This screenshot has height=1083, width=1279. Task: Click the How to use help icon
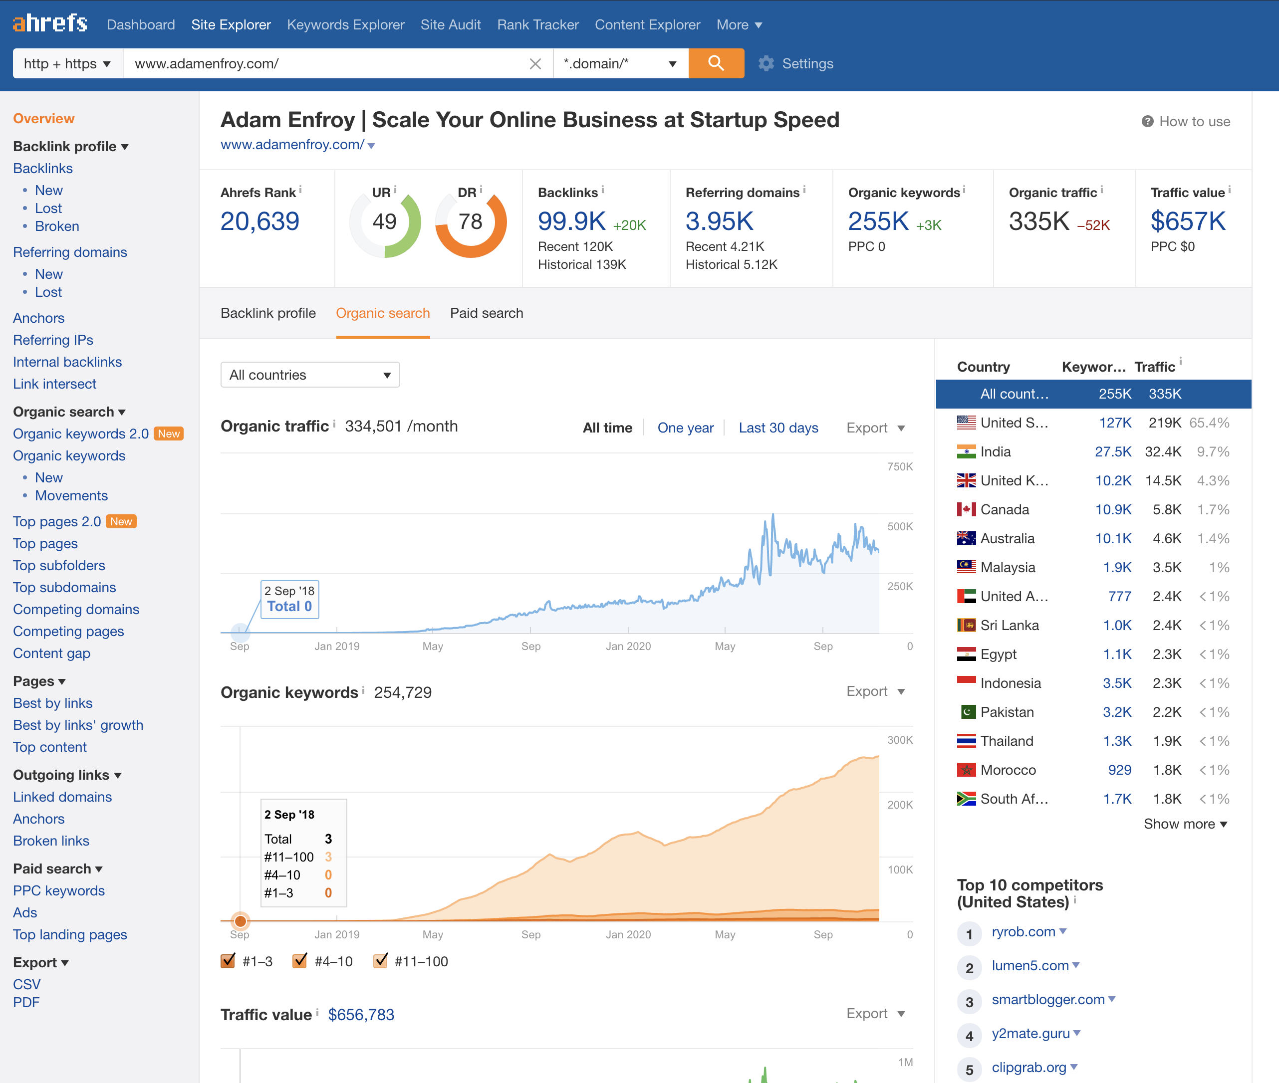(x=1147, y=122)
